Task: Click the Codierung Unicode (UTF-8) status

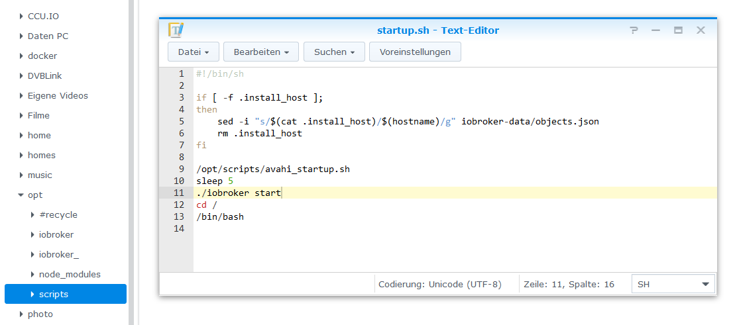Action: tap(440, 284)
